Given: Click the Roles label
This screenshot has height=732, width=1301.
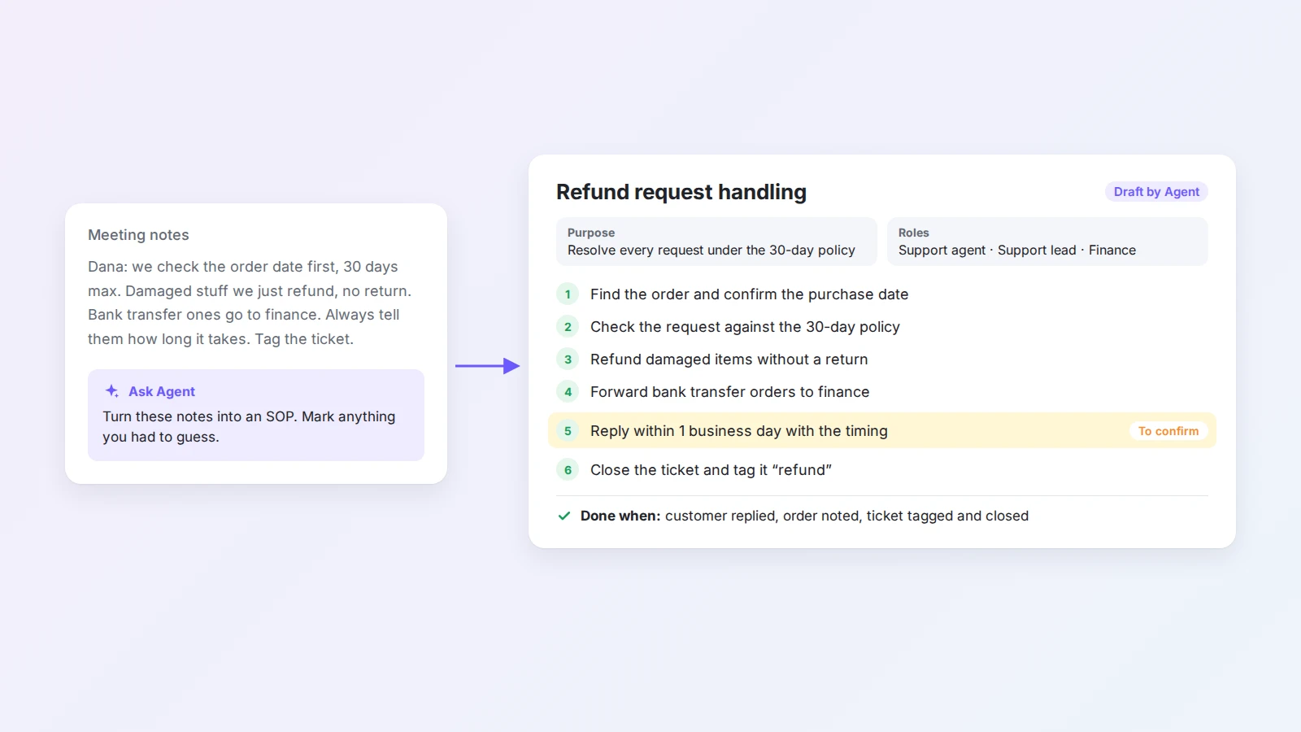Looking at the screenshot, I should click(913, 233).
